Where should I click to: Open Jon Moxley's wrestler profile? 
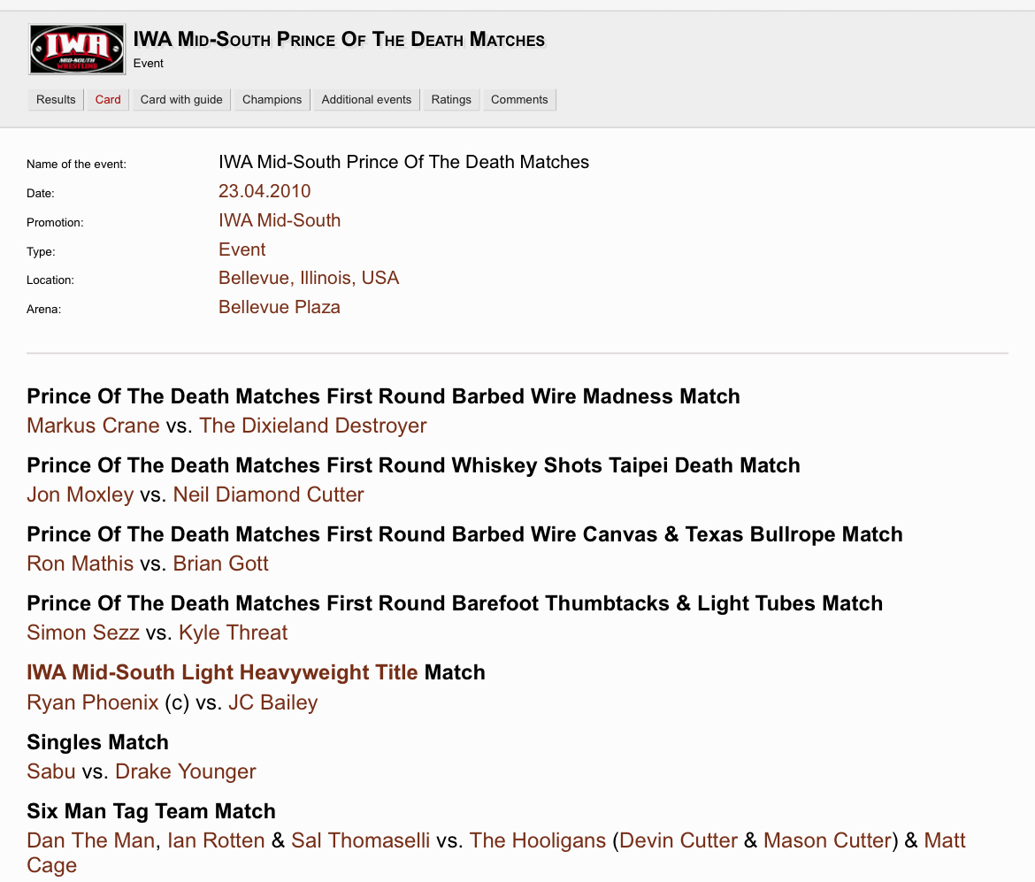[x=80, y=495]
